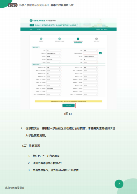The image size is (137, 194).
Task: Click the 退出 logout link in header
Action: point(102,29)
